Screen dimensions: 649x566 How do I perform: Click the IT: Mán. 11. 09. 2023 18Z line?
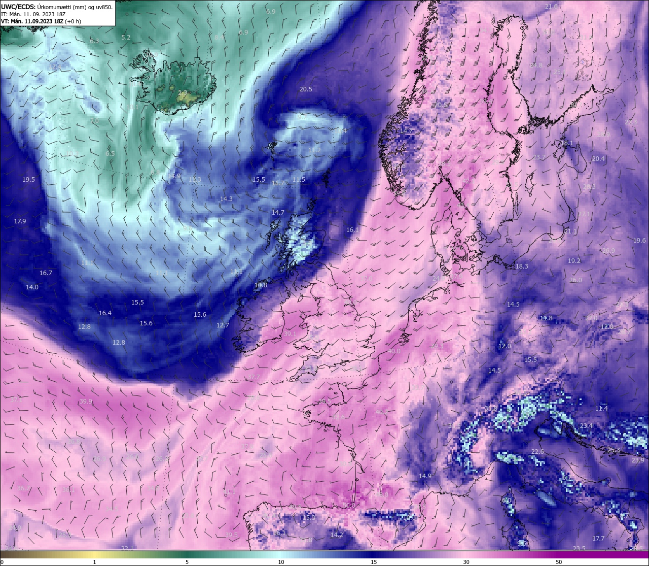(x=33, y=14)
